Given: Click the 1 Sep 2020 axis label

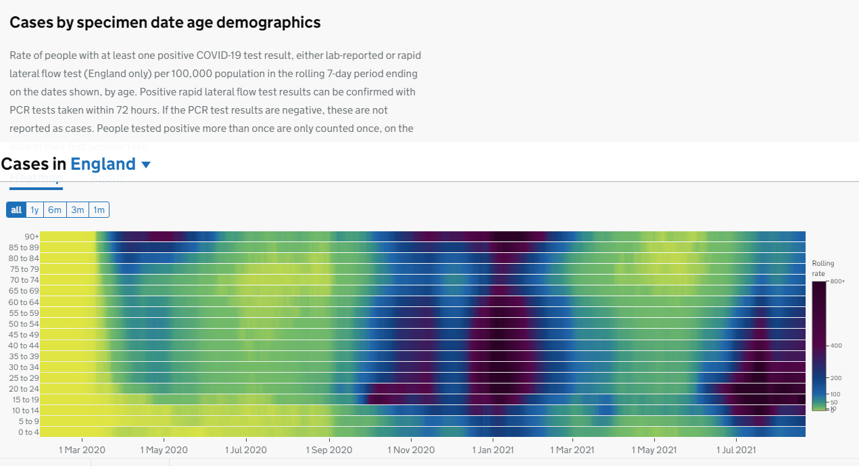Looking at the screenshot, I should pyautogui.click(x=329, y=450).
